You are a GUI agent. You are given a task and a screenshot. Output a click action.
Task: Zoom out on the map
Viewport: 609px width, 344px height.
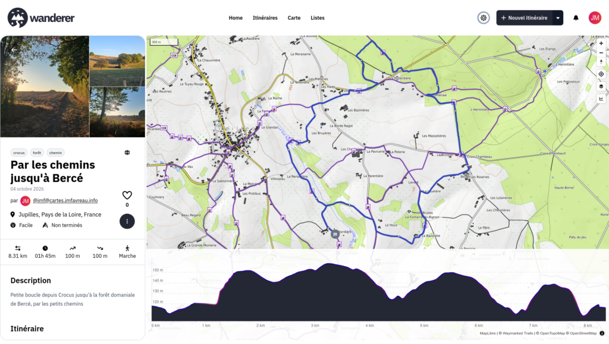point(601,53)
